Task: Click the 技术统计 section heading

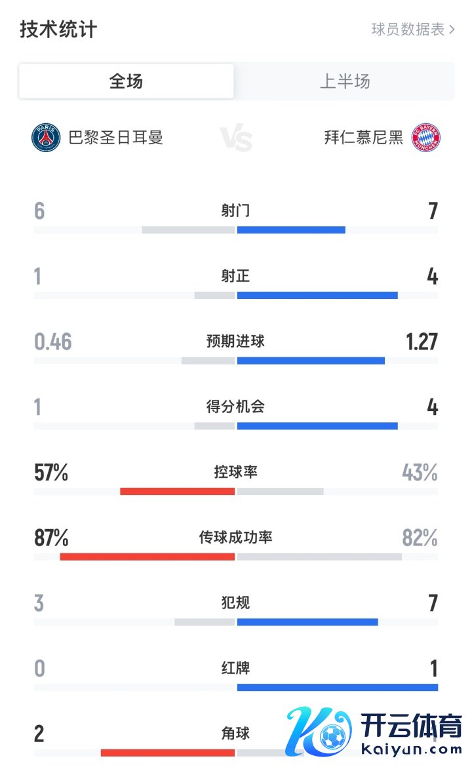Action: (x=58, y=30)
